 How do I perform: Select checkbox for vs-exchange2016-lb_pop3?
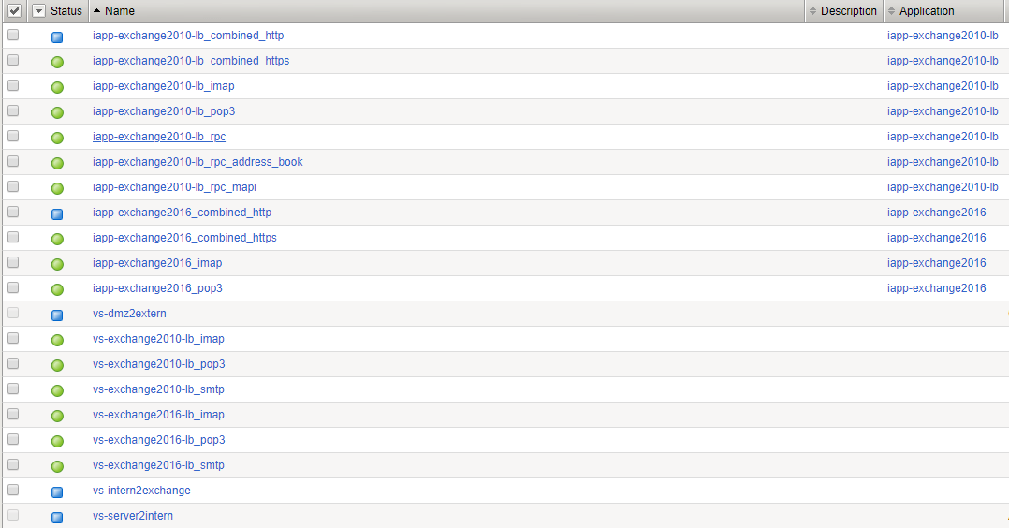pyautogui.click(x=13, y=439)
